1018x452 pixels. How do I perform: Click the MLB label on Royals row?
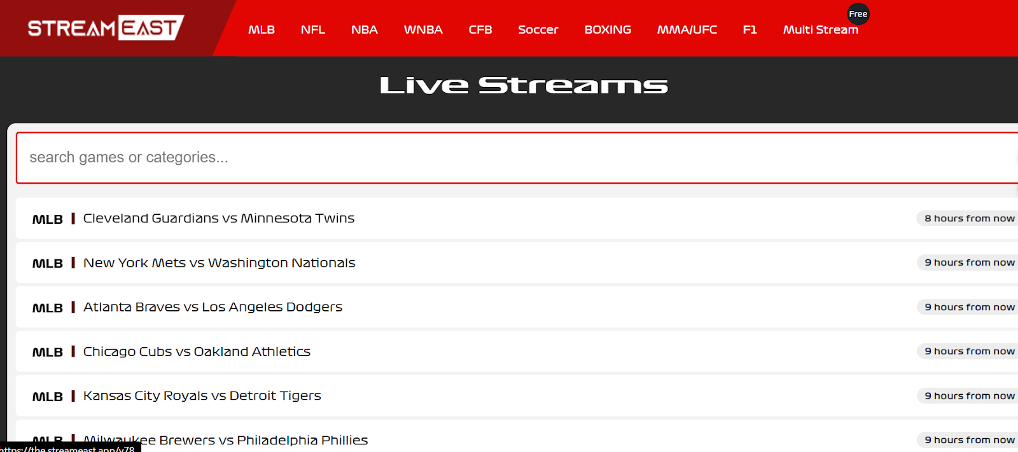pos(48,397)
